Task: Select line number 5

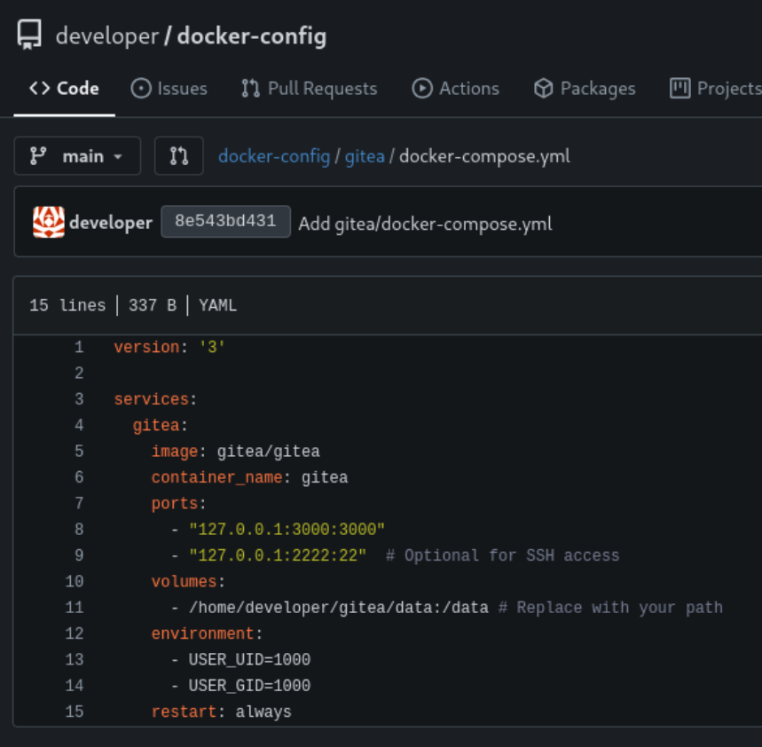Action: (x=79, y=452)
